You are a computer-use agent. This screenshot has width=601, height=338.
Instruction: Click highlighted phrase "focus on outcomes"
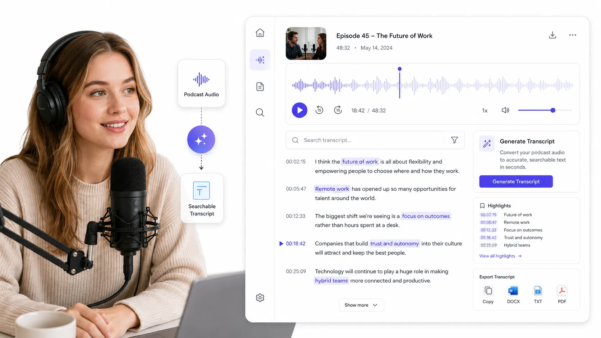[x=426, y=216]
